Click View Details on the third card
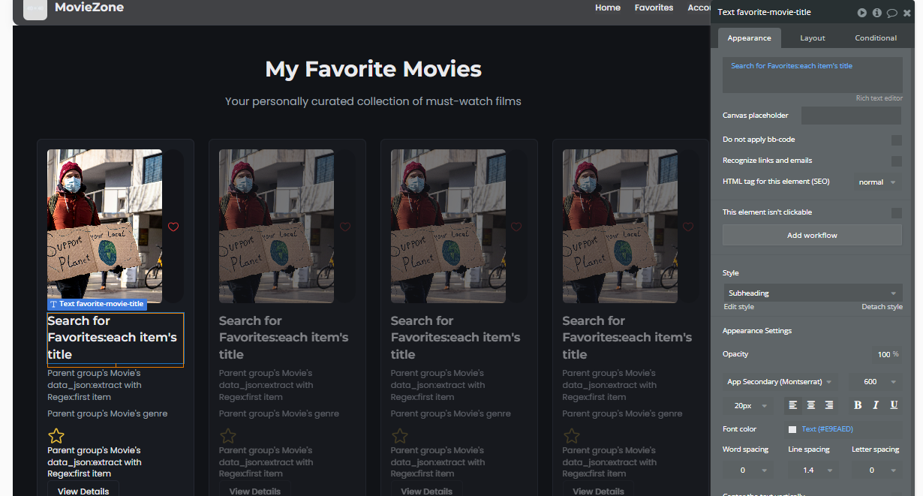Screen dimensions: 923x496 427,490
